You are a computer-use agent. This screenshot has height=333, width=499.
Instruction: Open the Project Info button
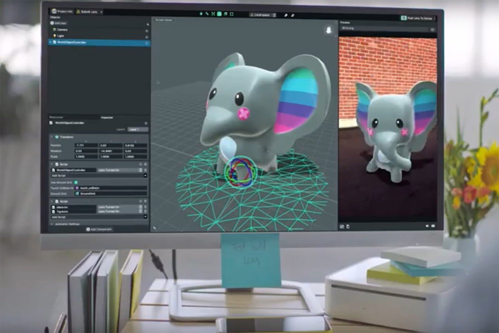[62, 12]
